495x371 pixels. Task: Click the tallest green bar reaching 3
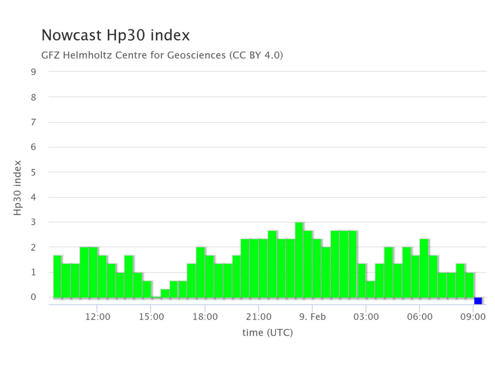click(x=299, y=260)
